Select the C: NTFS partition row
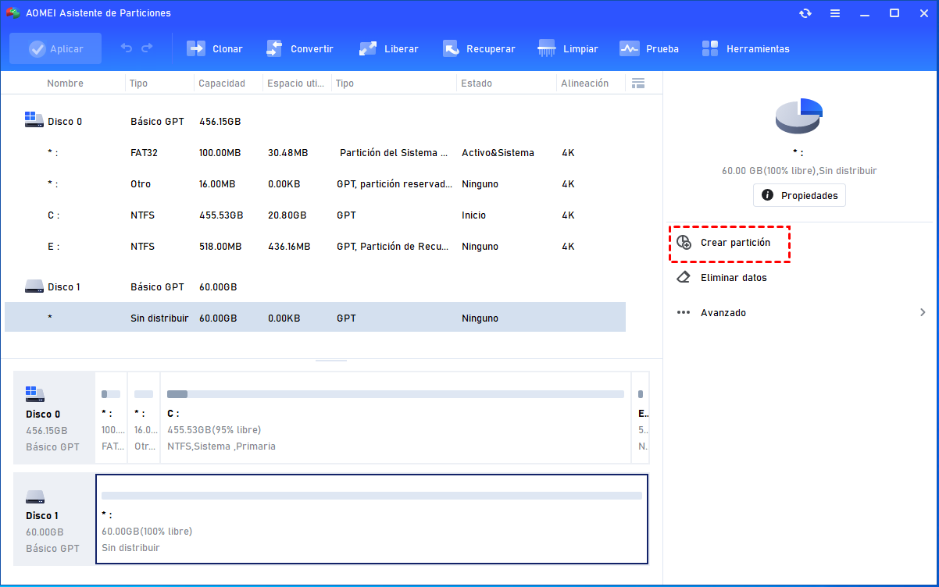Screen dimensions: 939x587 coord(312,215)
